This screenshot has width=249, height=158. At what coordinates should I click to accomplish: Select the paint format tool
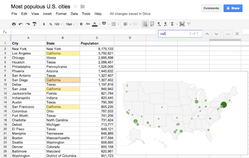[x=35, y=24]
